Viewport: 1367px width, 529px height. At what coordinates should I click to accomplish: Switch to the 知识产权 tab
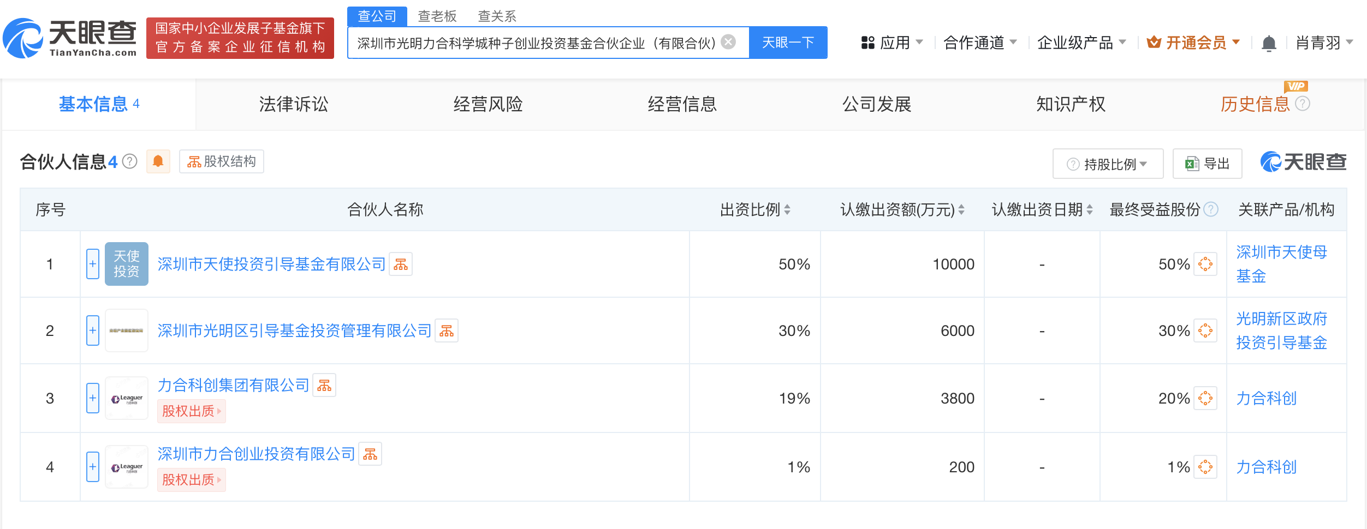(1071, 104)
